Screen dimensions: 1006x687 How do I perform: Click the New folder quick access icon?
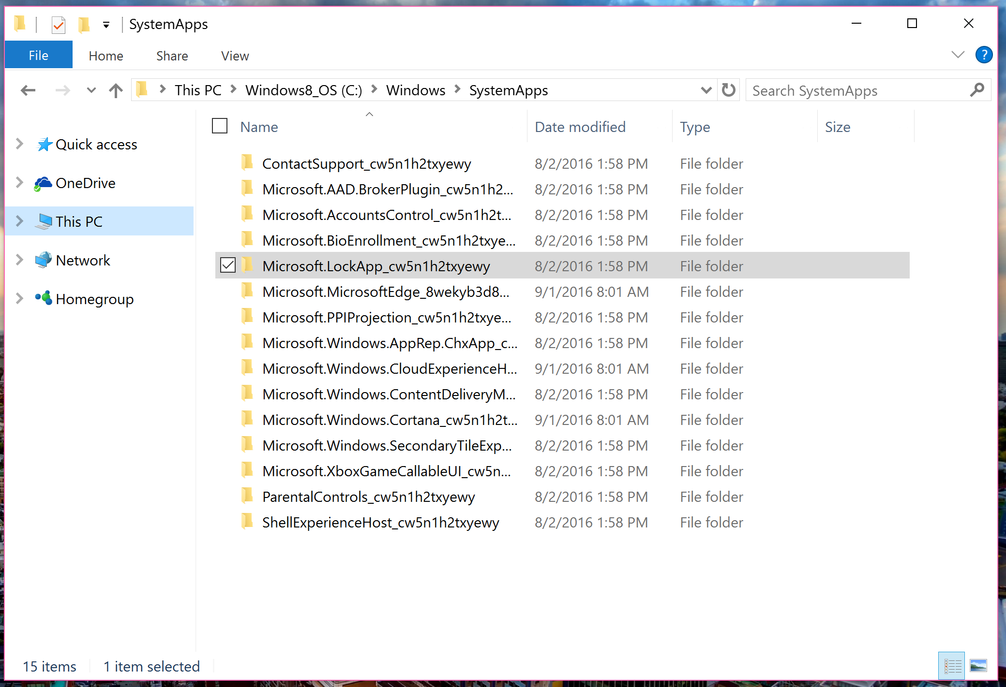(x=84, y=24)
